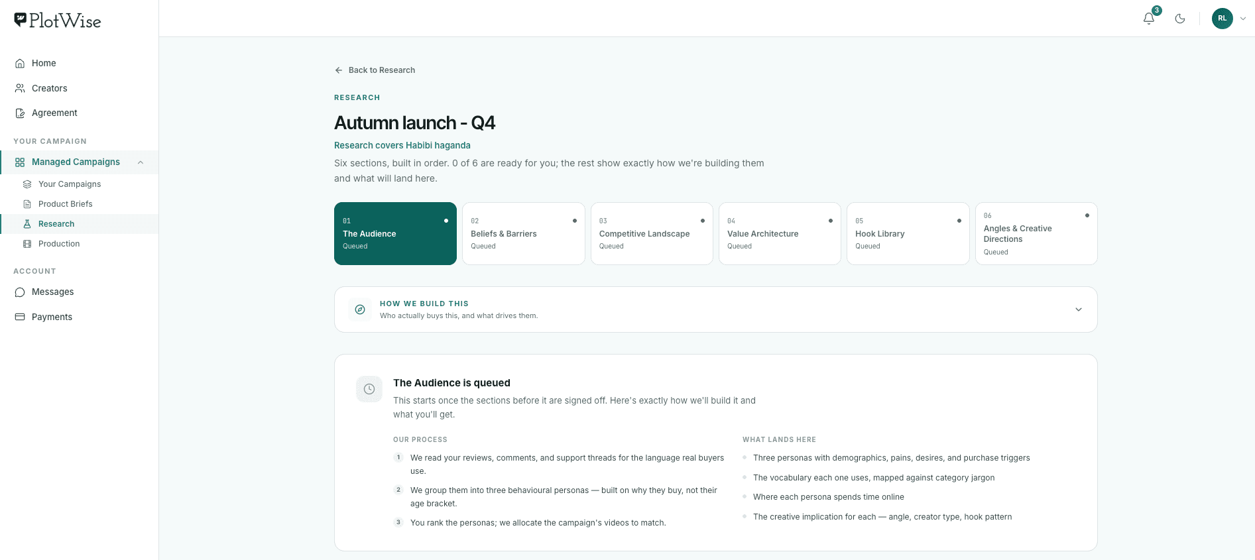The image size is (1255, 560).
Task: Select The Audience section card
Action: point(395,233)
